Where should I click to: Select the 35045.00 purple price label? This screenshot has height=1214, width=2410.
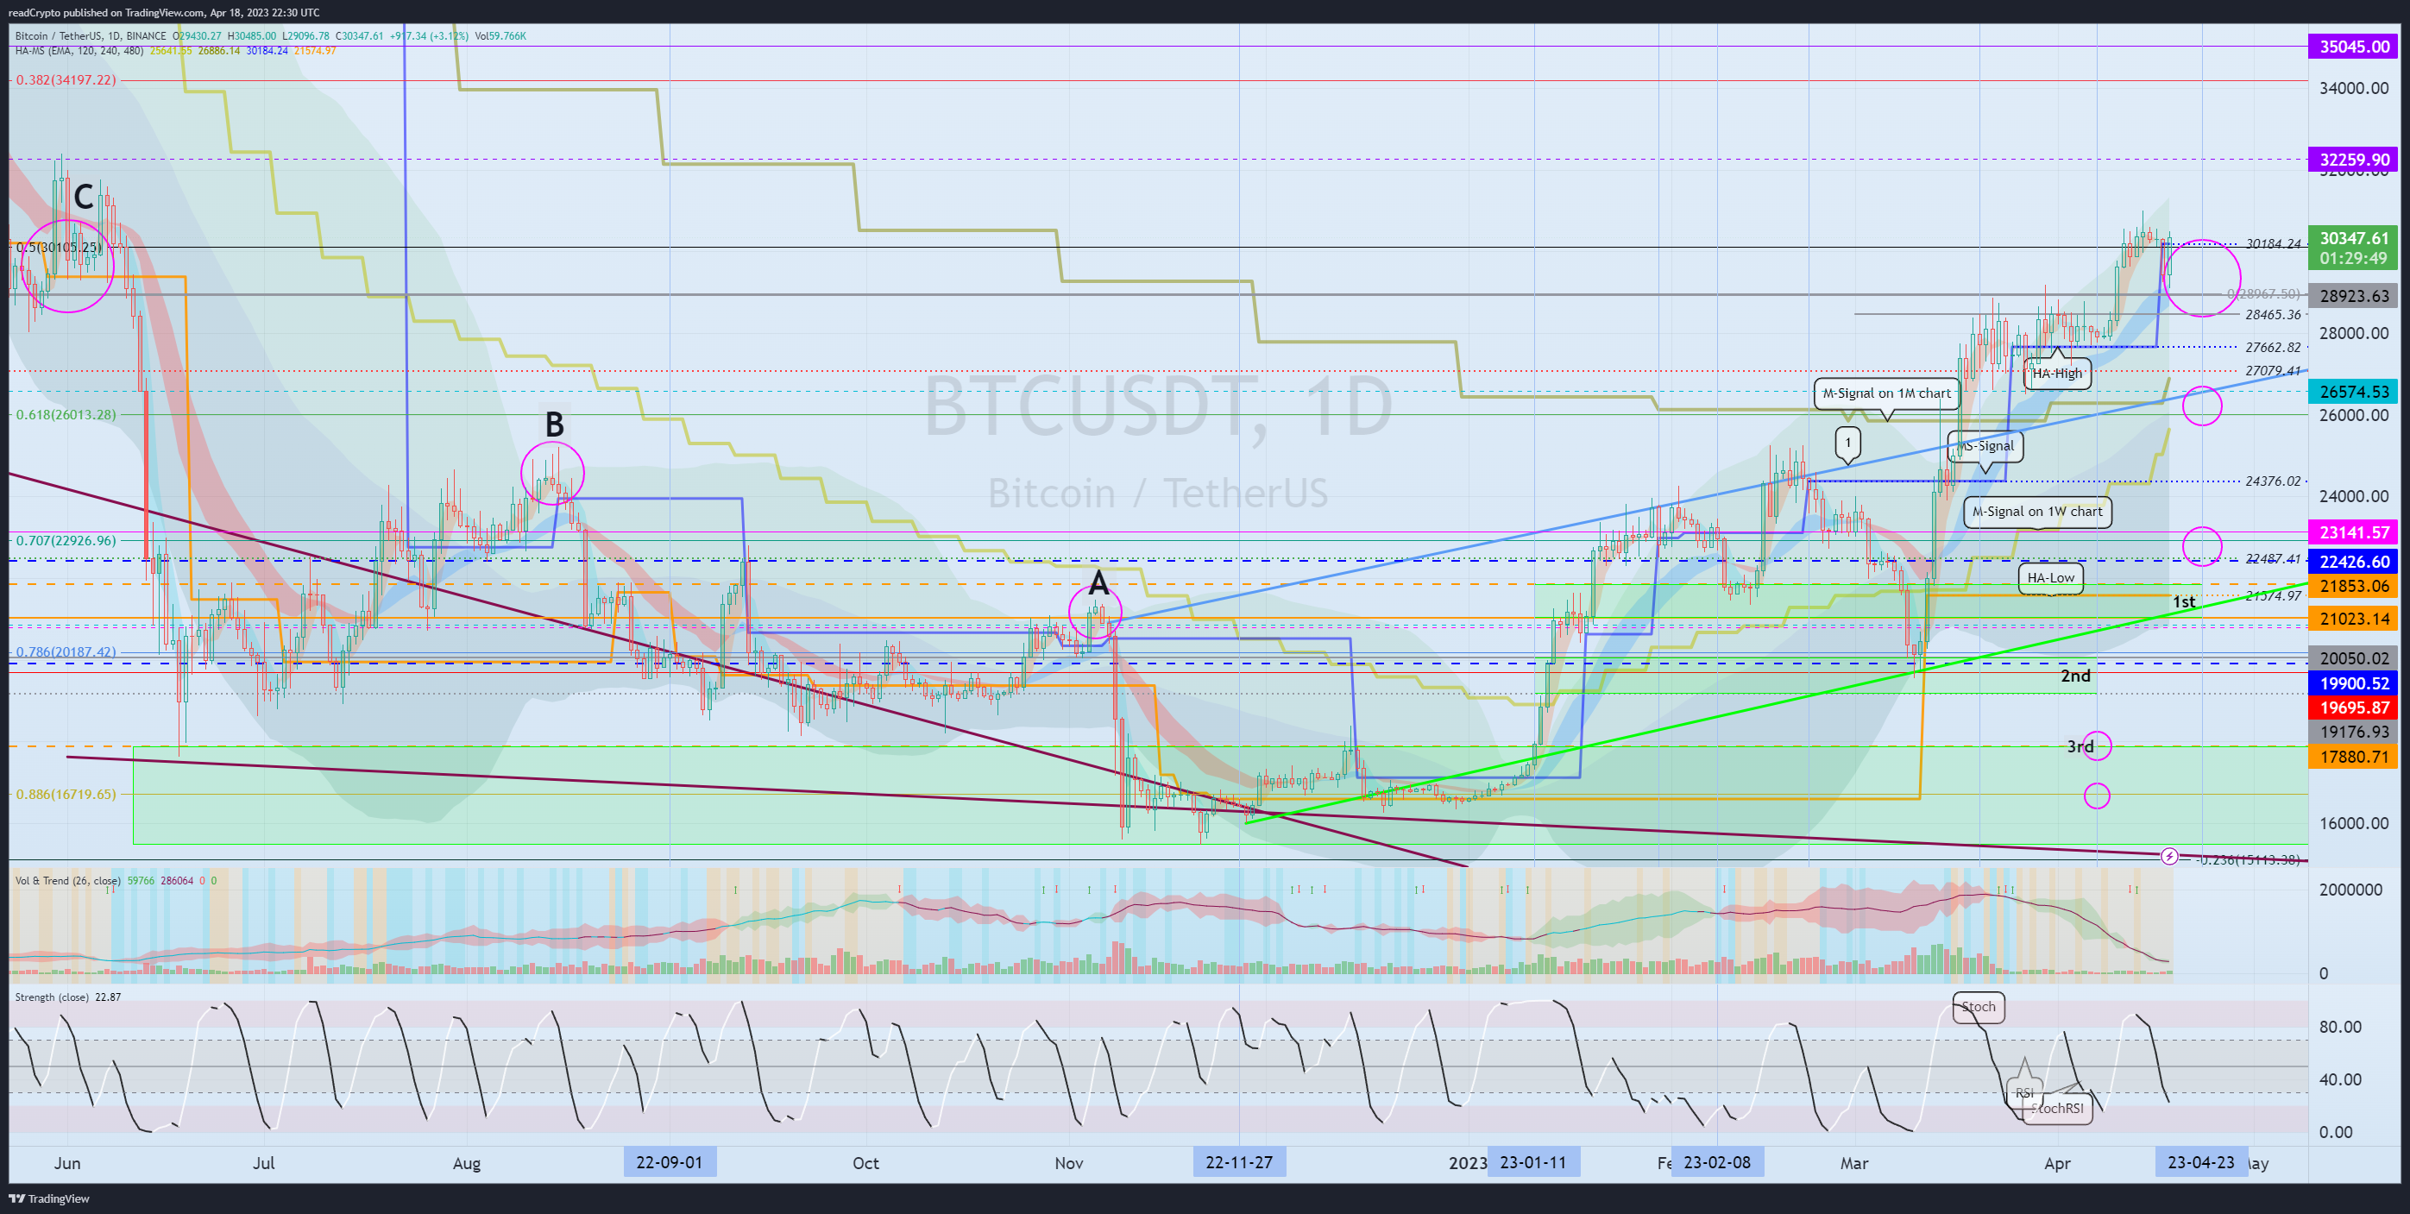[x=2354, y=47]
